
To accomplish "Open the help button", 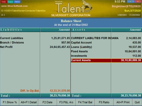I will click(x=4, y=2).
